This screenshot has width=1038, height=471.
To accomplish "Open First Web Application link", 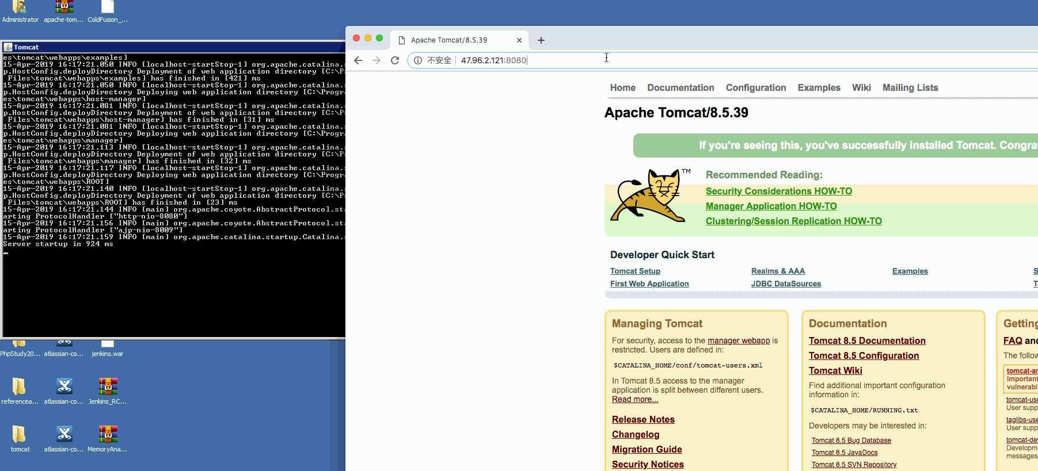I will (649, 284).
